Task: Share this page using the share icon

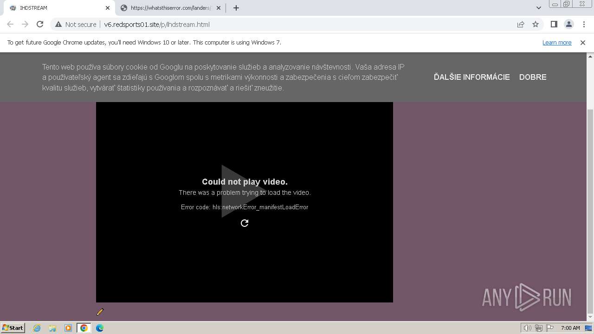Action: click(521, 25)
